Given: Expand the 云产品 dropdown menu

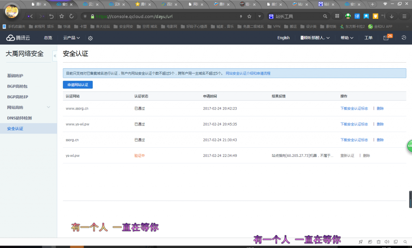Looking at the screenshot, I should pyautogui.click(x=71, y=38).
